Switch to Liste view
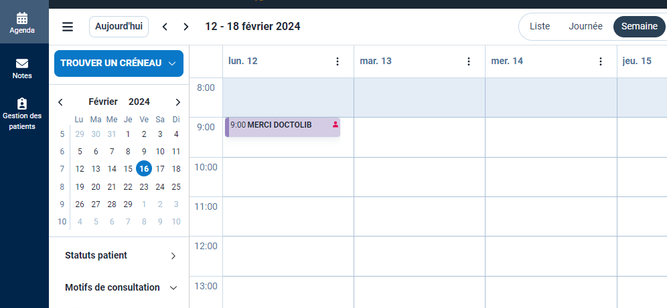This screenshot has width=667, height=308. 540,27
